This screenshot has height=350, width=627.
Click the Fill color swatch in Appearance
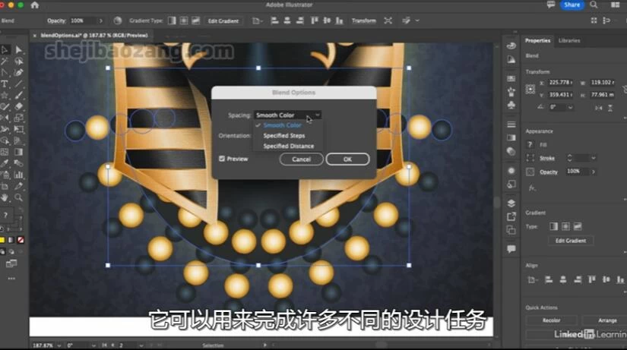531,144
